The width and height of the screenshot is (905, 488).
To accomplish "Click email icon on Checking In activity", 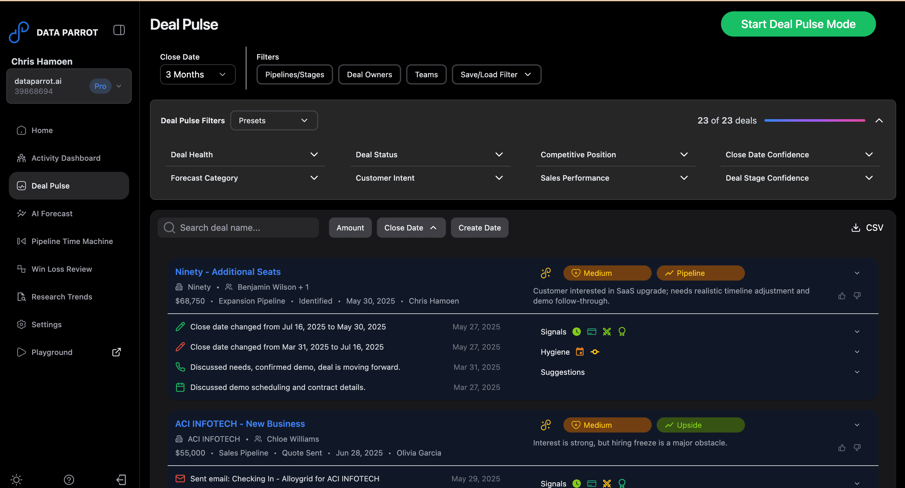I will coord(180,479).
